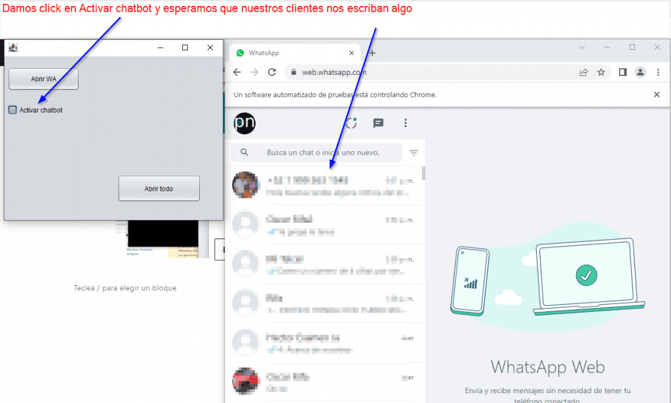Click the chat list scrollbar
Image resolution: width=671 pixels, height=403 pixels.
[x=423, y=173]
